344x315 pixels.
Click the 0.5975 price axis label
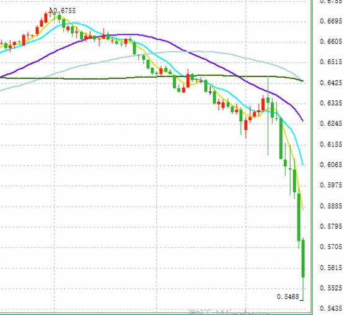coord(331,186)
